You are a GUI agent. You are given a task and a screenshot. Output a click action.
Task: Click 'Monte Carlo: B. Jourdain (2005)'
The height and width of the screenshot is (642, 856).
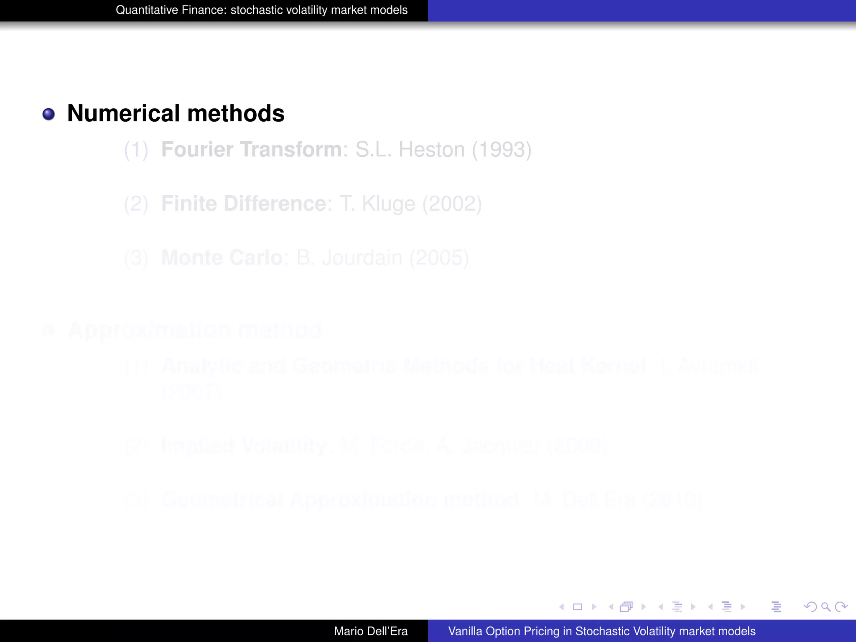(315, 257)
